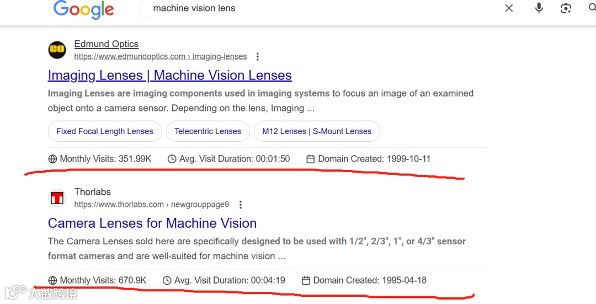The image size is (596, 304).
Task: Select Monthly Visits: 670.9K text
Action: pyautogui.click(x=103, y=280)
